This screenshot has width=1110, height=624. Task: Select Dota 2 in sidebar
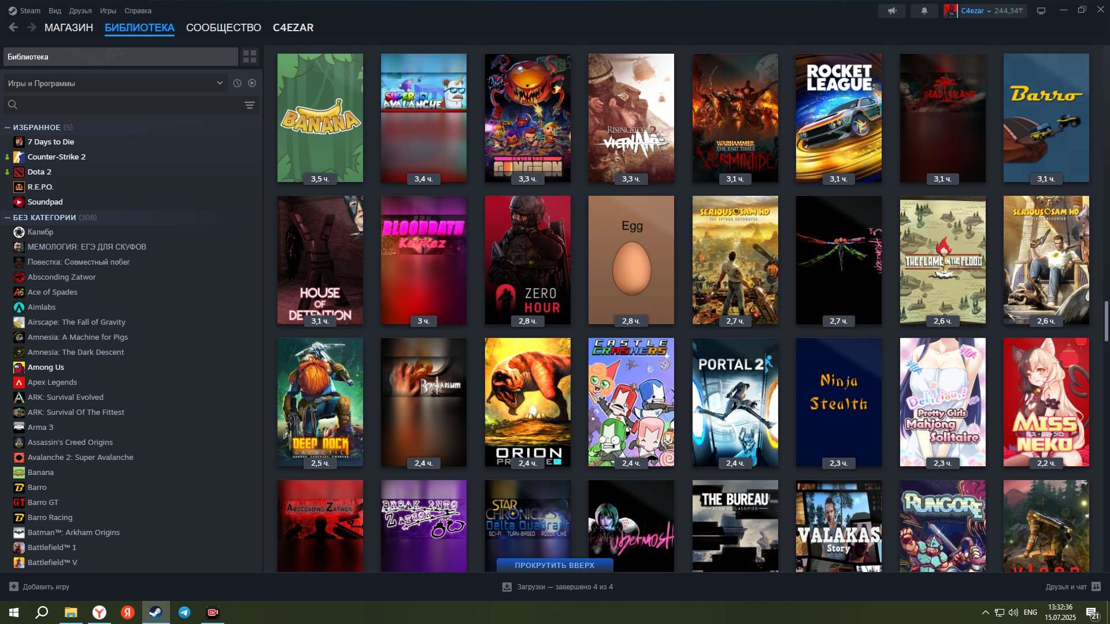39,172
